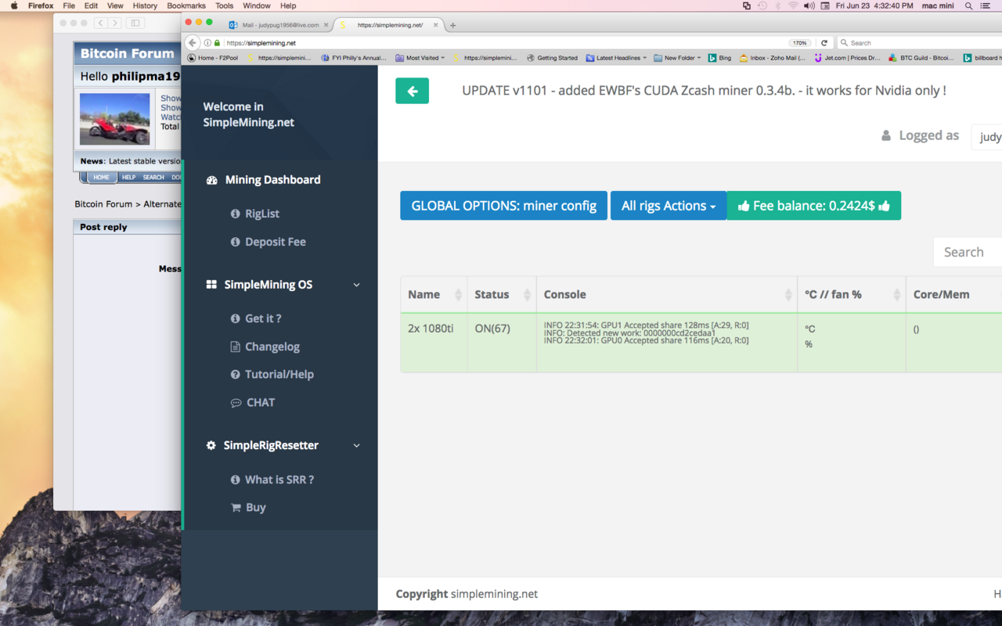Click the SimpleRigResetter gear icon

coord(211,445)
